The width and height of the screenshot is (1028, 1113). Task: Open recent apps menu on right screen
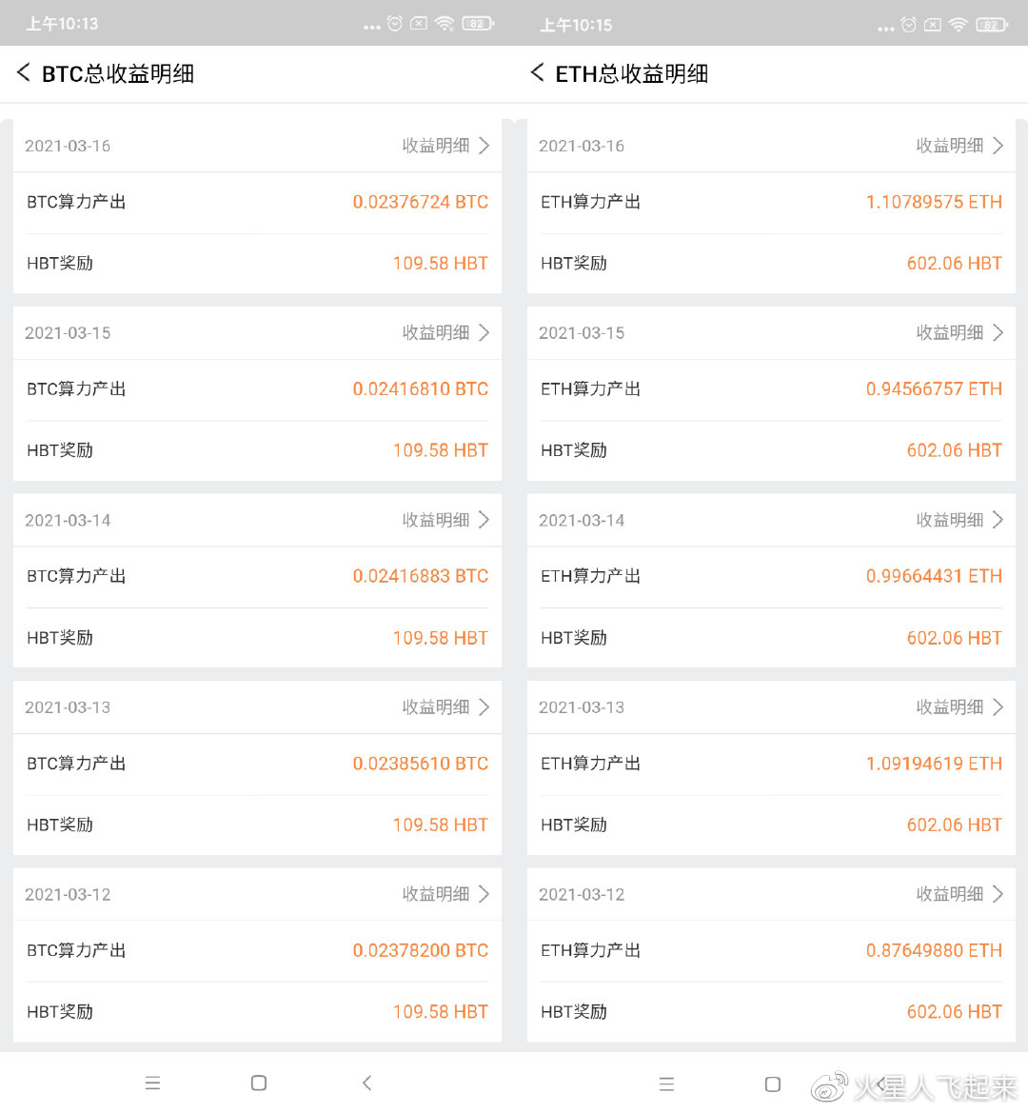(x=666, y=1083)
